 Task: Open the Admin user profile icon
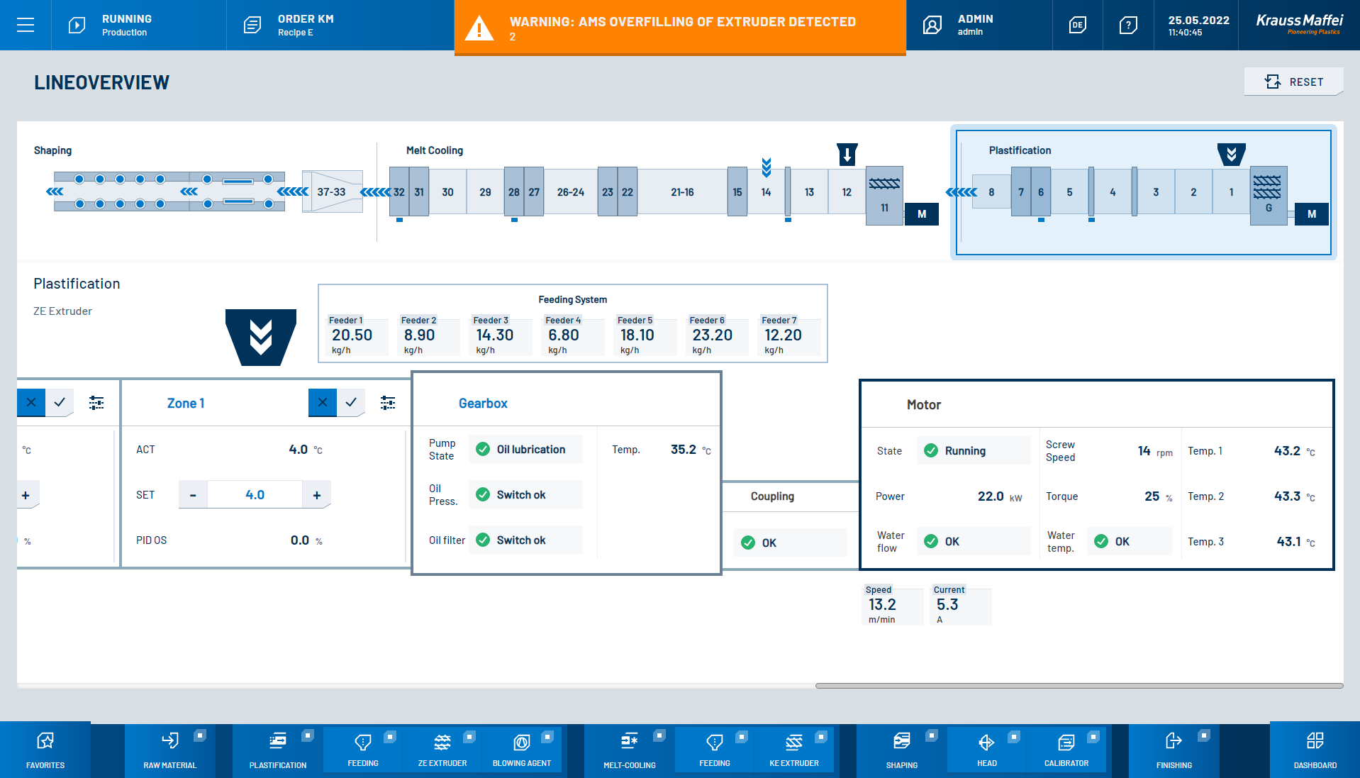tap(932, 26)
